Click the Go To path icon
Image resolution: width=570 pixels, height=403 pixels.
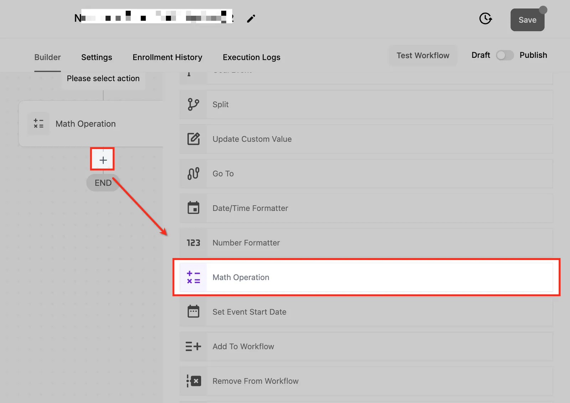click(x=193, y=174)
